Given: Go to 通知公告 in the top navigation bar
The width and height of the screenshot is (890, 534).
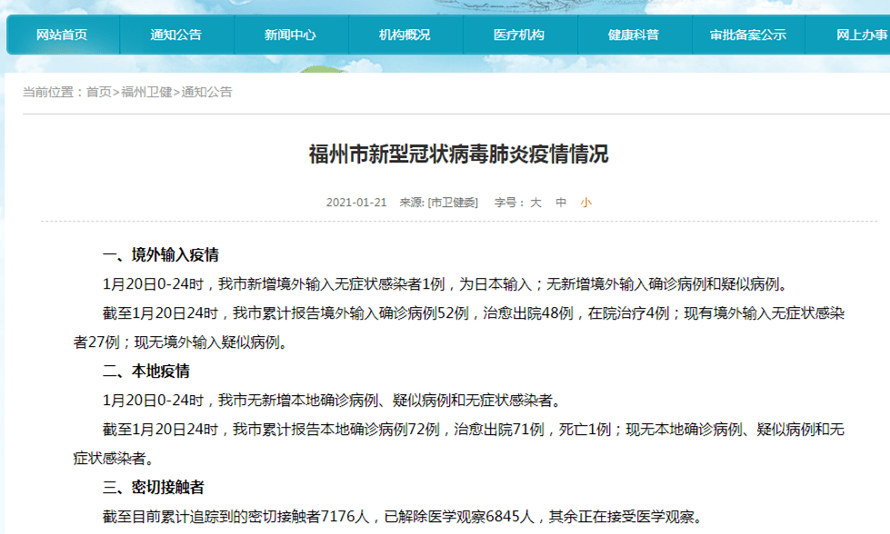Looking at the screenshot, I should 176,35.
